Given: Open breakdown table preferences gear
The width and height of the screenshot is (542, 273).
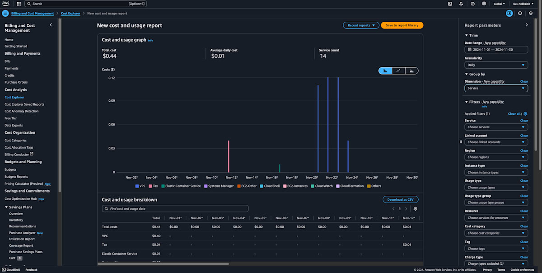Looking at the screenshot, I should (x=415, y=209).
